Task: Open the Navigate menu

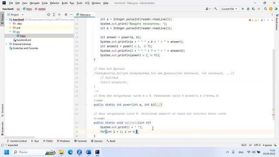Action: (34, 3)
